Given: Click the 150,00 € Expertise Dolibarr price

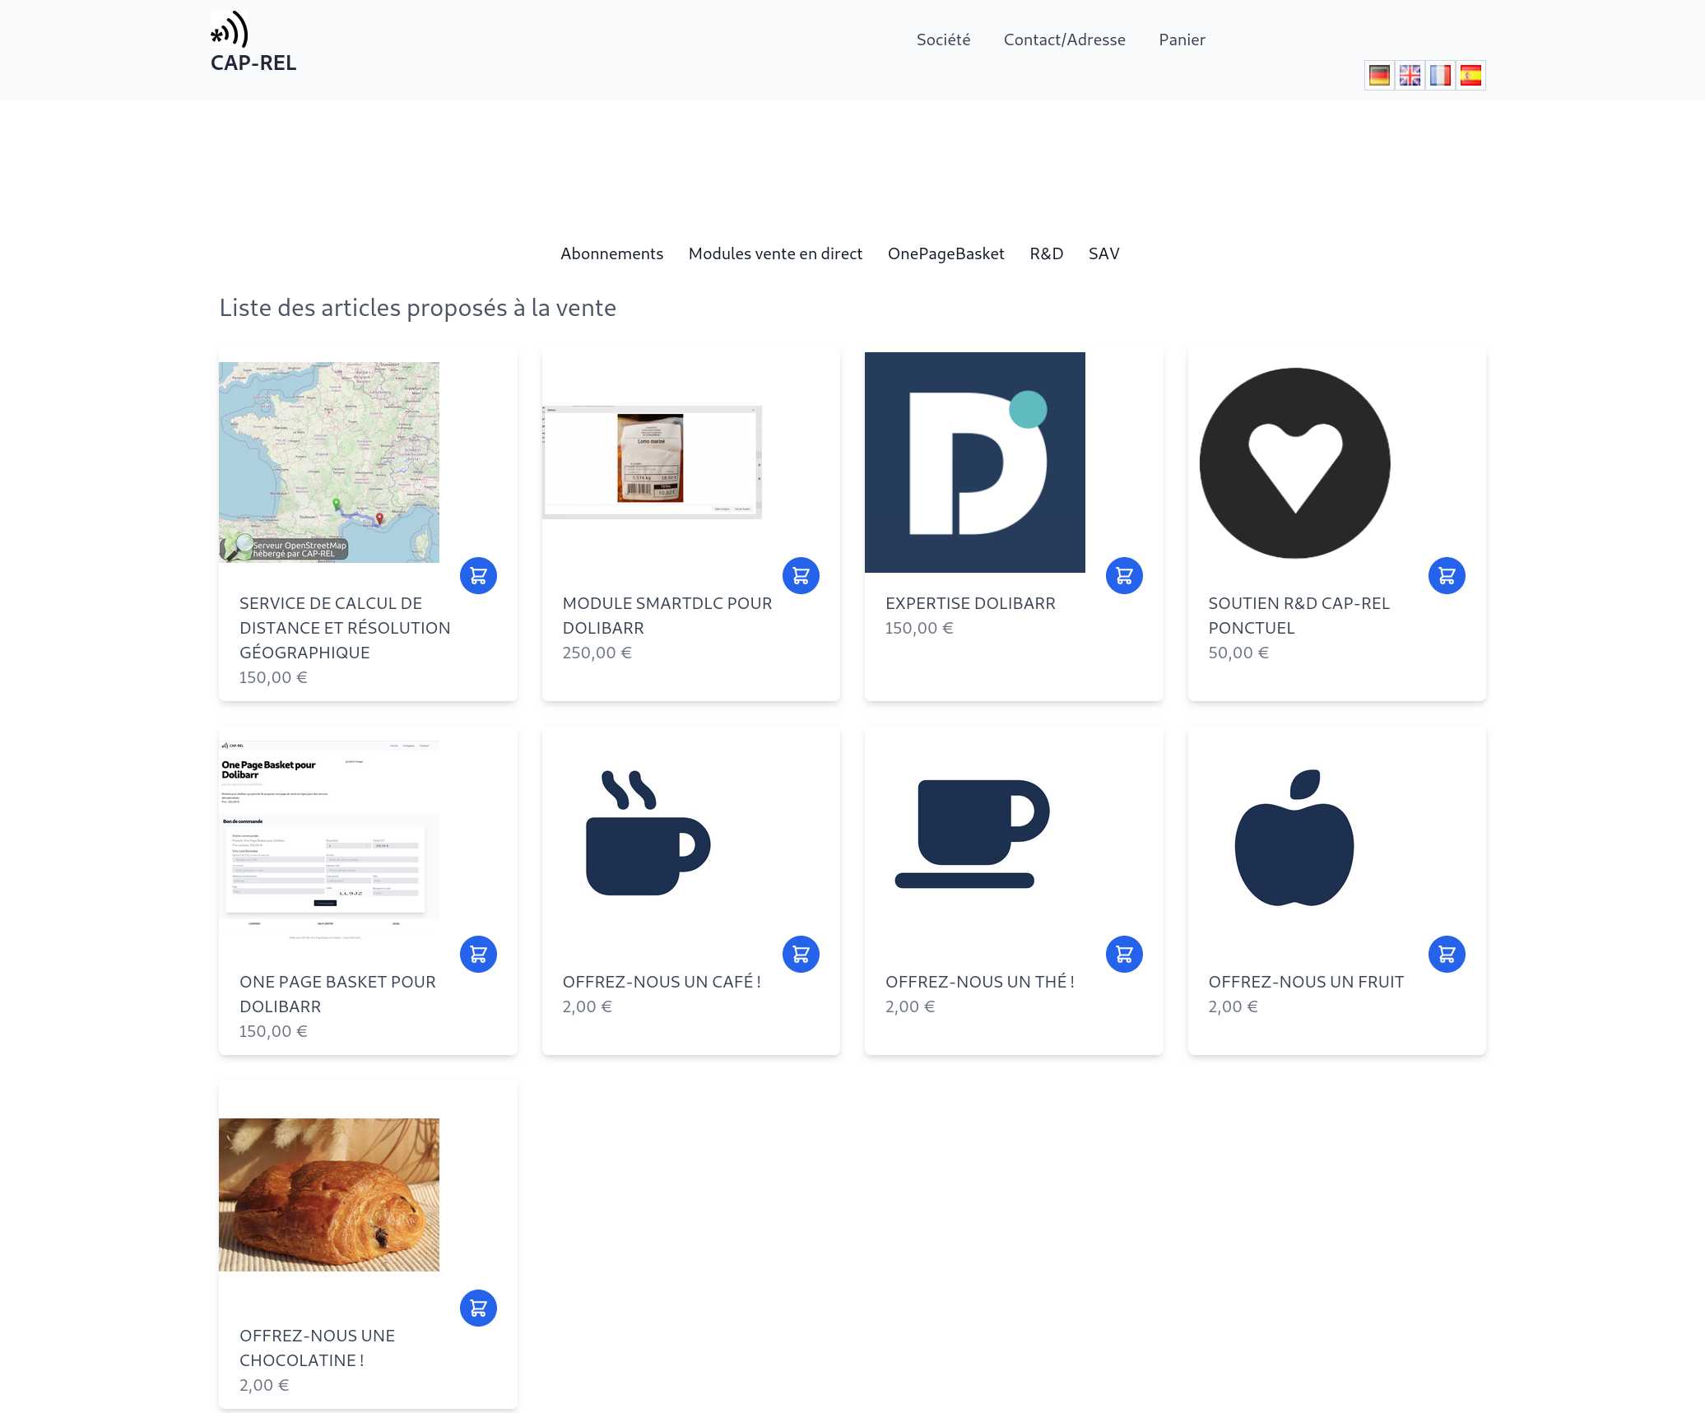Looking at the screenshot, I should coord(919,628).
